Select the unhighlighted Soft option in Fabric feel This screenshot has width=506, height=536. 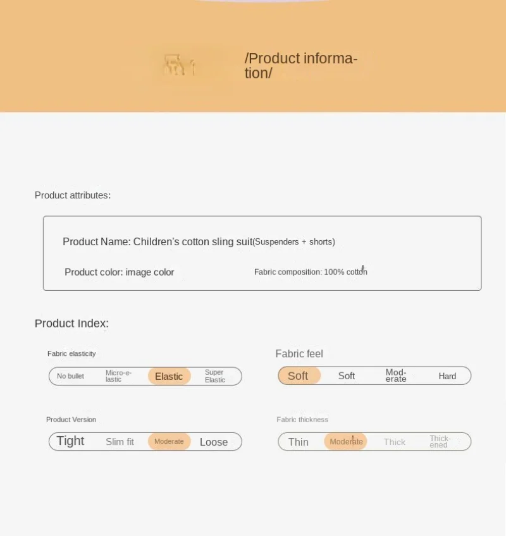point(347,376)
